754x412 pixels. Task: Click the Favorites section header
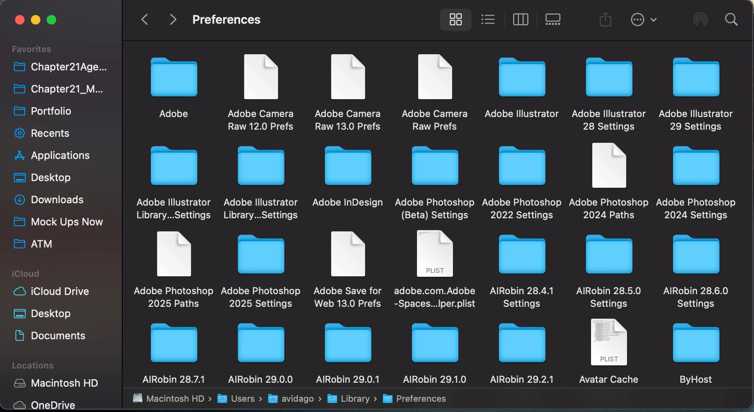[x=32, y=49]
